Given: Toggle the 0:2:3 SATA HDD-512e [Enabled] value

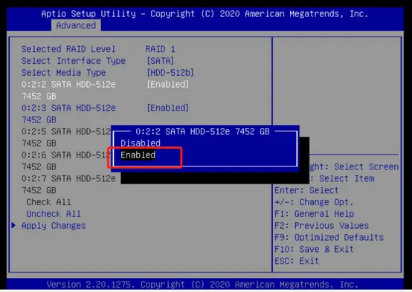Looking at the screenshot, I should click(x=167, y=108).
